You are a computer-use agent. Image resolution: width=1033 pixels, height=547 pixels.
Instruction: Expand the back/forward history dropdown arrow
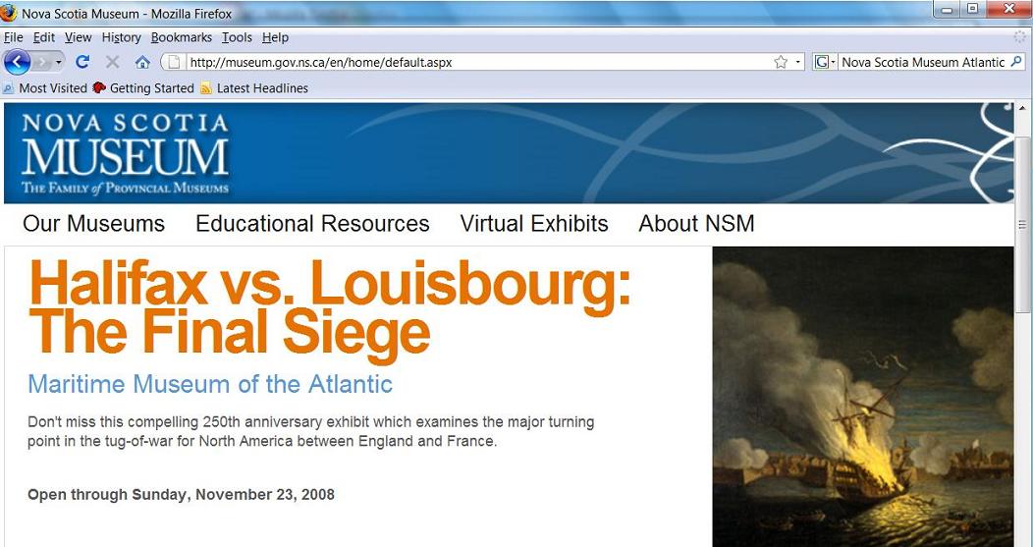59,63
